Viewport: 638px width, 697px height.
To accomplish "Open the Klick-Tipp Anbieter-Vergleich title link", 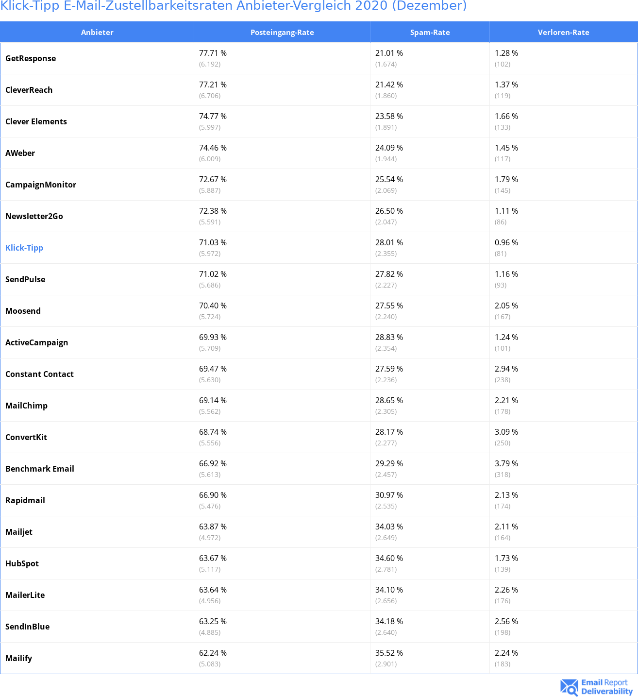I will [x=234, y=6].
